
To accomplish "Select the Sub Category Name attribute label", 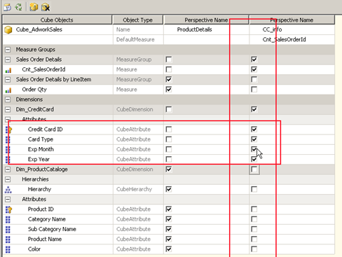I will click(x=52, y=229).
